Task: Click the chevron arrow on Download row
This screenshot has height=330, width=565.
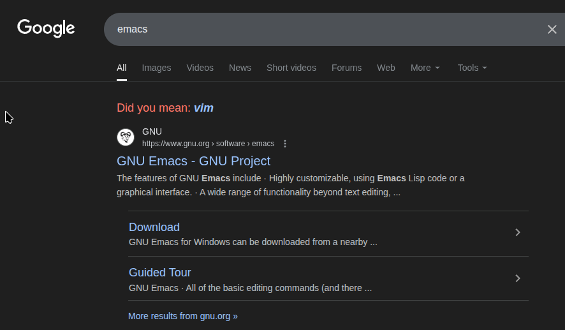Action: coord(518,232)
